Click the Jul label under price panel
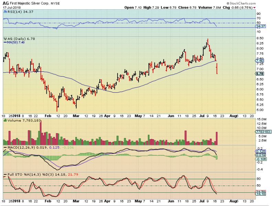272x206 pixels. (202, 116)
